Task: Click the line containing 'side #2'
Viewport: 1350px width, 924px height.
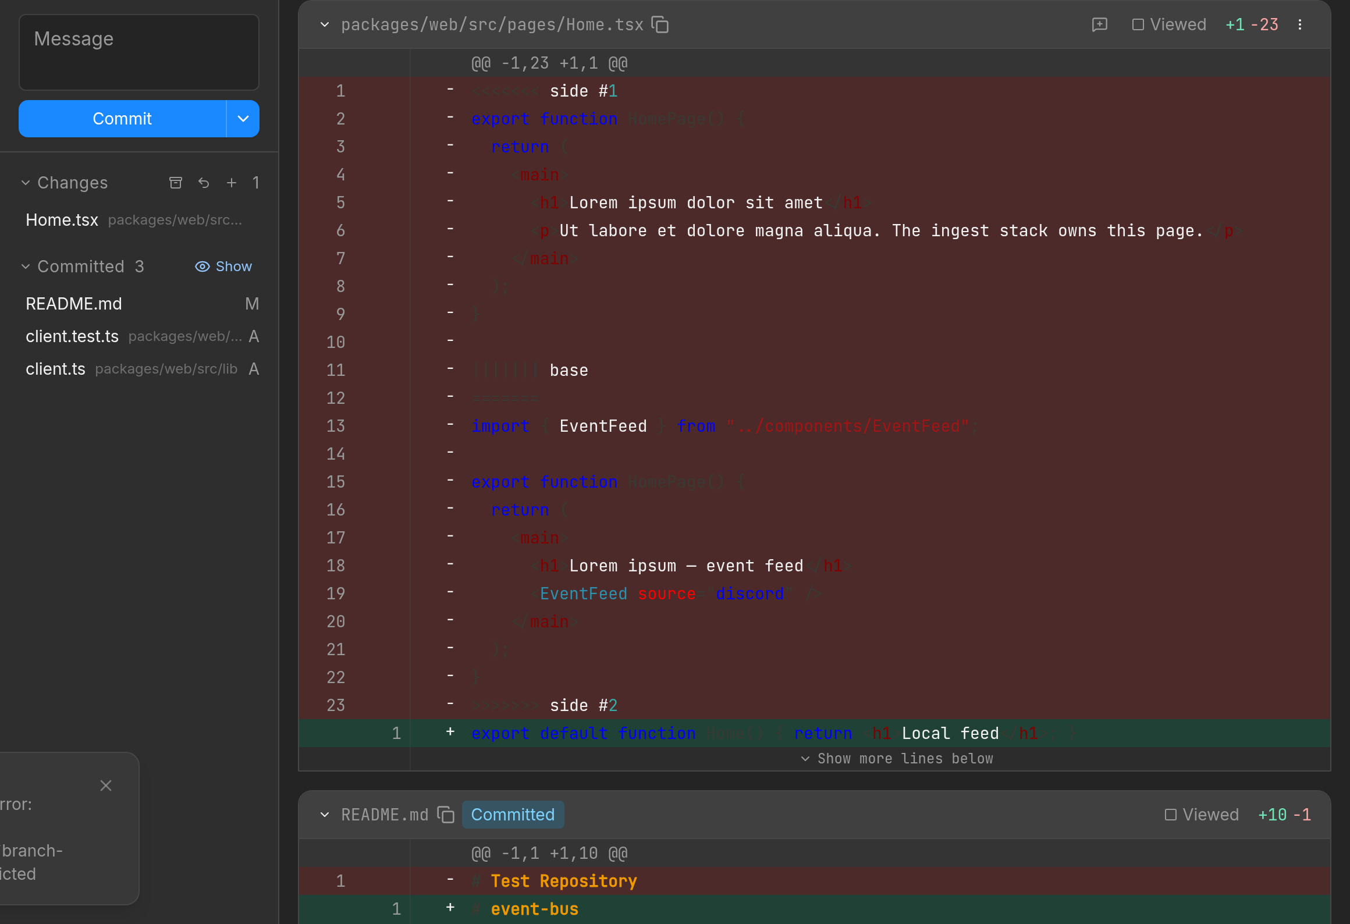Action: point(815,705)
